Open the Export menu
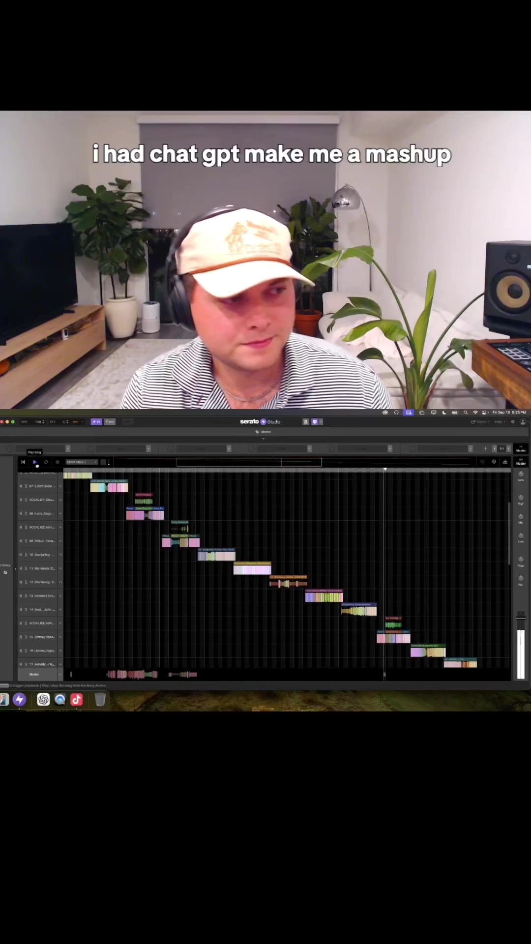Image resolution: width=531 pixels, height=944 pixels. (x=480, y=422)
